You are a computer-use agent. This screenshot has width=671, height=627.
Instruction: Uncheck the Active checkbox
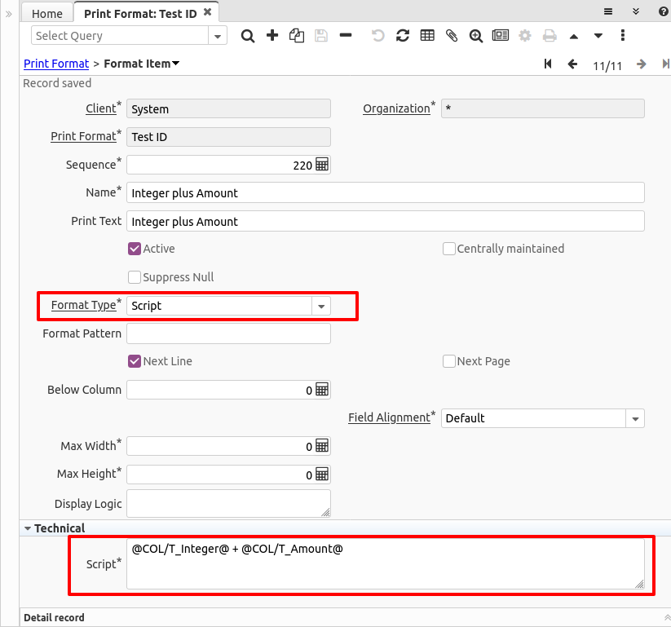point(135,249)
